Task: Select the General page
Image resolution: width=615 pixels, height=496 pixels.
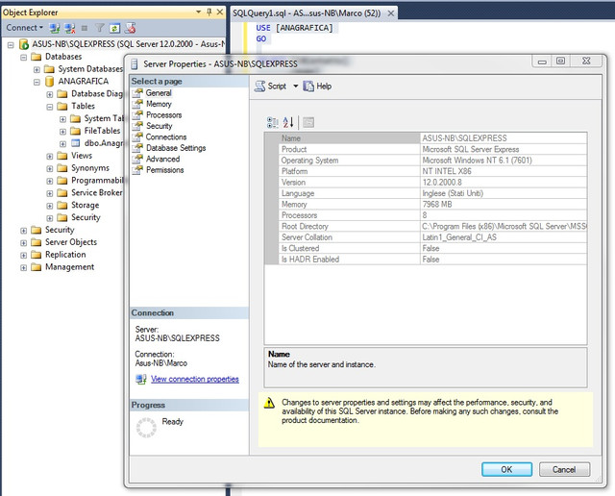Action: [x=158, y=93]
